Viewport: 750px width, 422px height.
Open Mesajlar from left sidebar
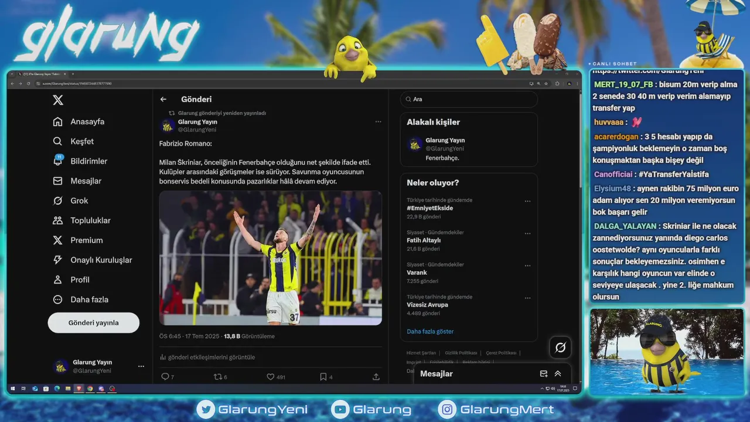(x=77, y=181)
